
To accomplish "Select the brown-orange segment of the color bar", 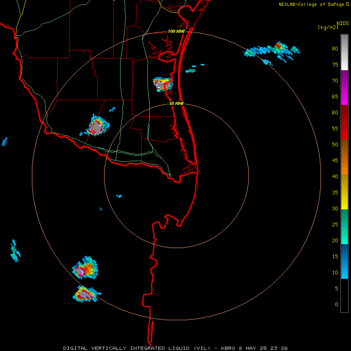I will click(344, 157).
